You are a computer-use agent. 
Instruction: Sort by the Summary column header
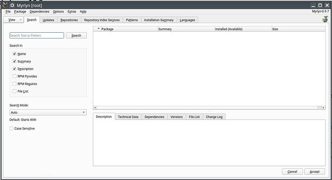(x=186, y=29)
